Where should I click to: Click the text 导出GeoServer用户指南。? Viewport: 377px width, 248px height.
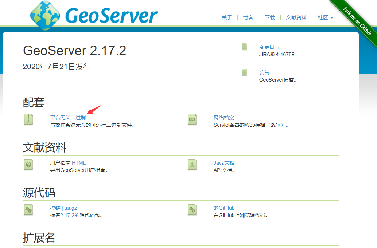click(x=79, y=170)
